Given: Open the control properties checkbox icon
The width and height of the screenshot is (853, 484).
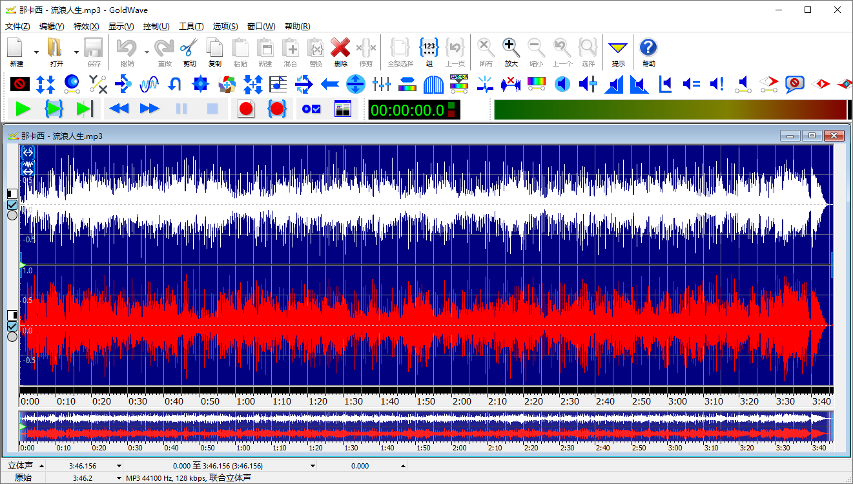Looking at the screenshot, I should 311,109.
